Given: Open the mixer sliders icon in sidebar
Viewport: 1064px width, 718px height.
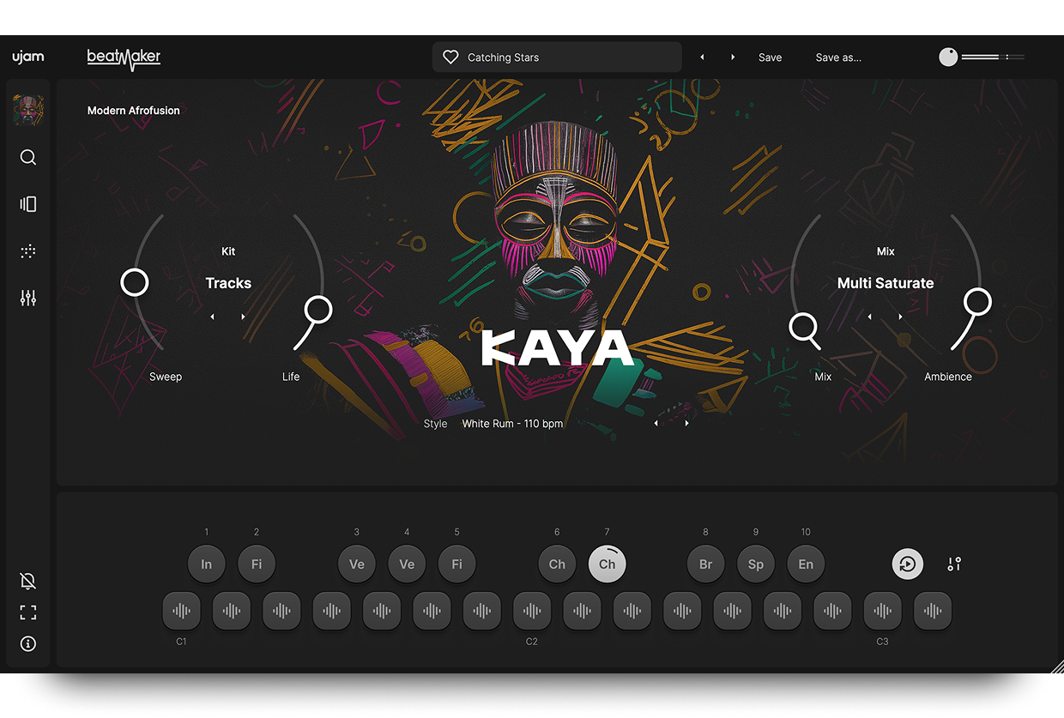Looking at the screenshot, I should [28, 299].
